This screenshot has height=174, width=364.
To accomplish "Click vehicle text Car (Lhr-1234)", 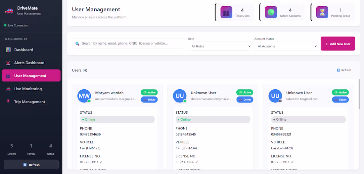I will pos(186,148).
